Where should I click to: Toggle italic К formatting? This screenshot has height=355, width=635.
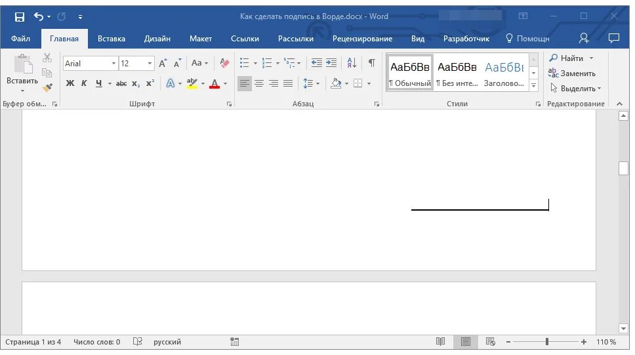pyautogui.click(x=84, y=83)
